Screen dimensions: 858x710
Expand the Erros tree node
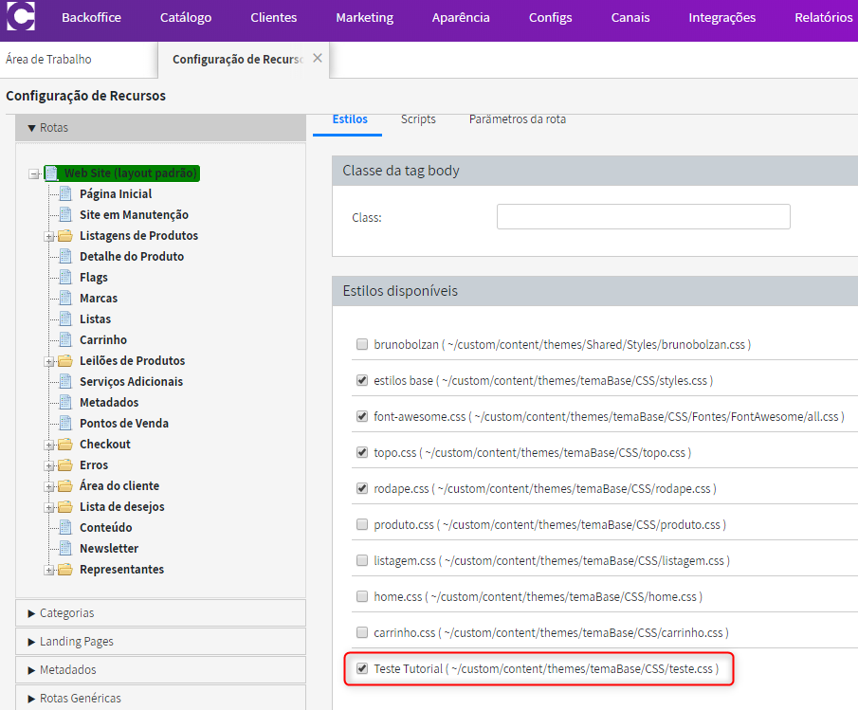48,466
